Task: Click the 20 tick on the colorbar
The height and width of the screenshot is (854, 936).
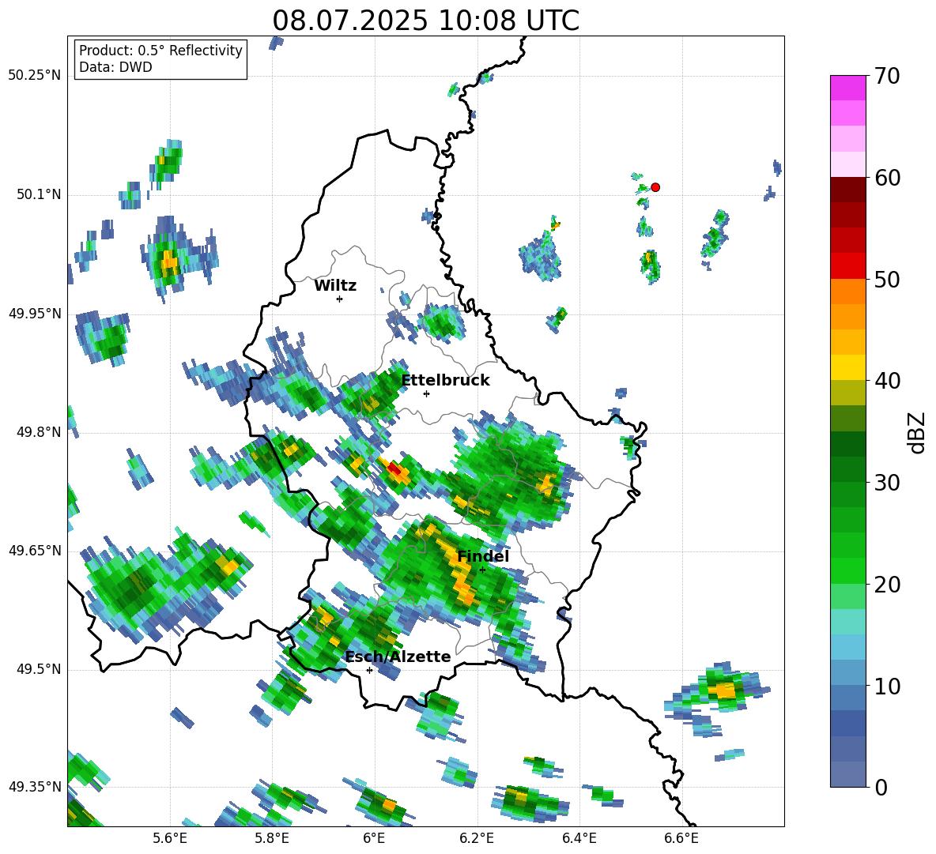Action: coord(888,584)
